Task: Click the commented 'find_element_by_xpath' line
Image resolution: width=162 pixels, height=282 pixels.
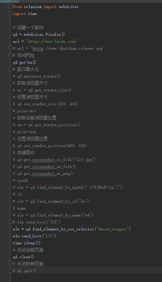Action: tap(67, 187)
